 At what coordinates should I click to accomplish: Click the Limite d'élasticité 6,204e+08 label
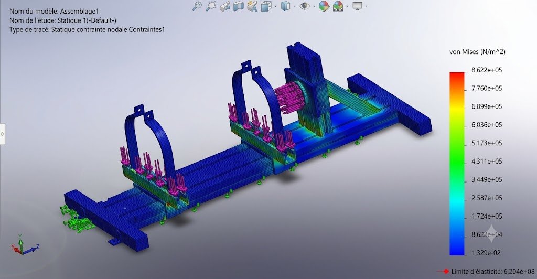click(x=493, y=272)
